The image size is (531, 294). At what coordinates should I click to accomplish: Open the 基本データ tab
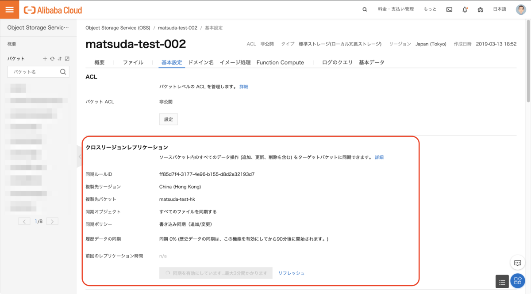click(372, 63)
